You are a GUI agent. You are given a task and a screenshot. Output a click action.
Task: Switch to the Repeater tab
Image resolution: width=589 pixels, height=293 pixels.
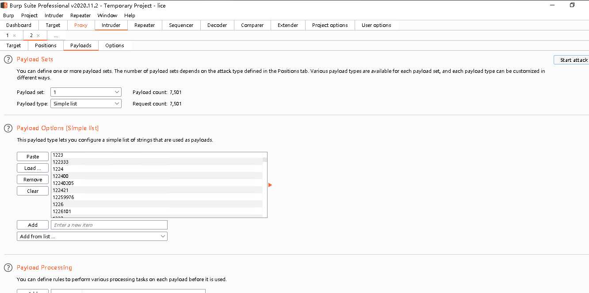(x=145, y=25)
